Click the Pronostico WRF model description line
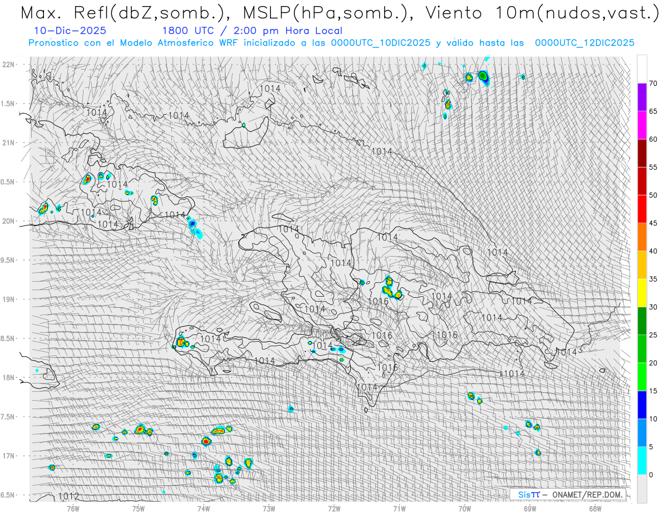The image size is (668, 516). (x=331, y=43)
